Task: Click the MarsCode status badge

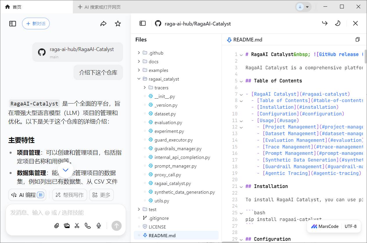Action: 325,226
